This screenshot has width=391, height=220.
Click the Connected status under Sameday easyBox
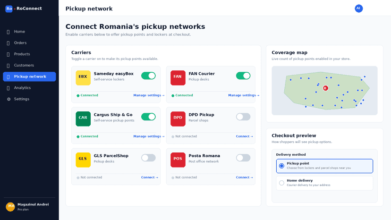(87, 95)
